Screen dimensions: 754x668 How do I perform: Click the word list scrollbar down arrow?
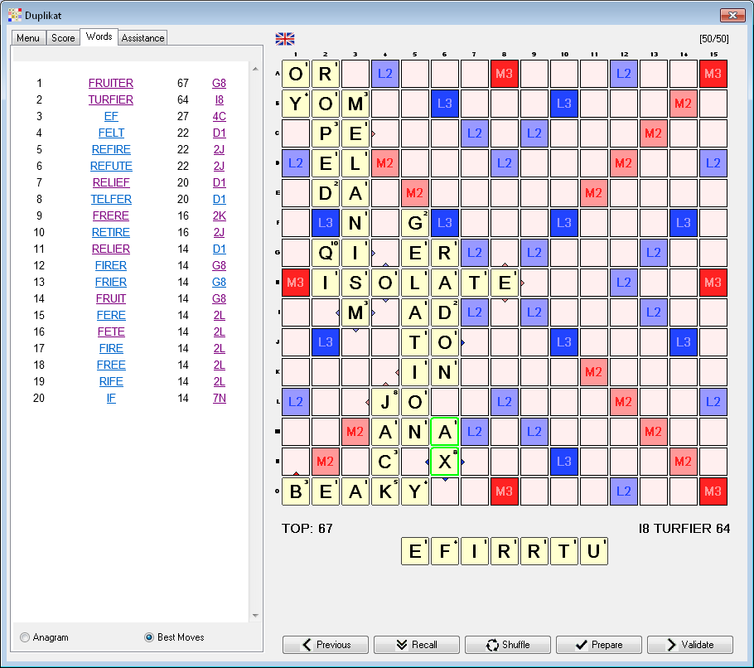tap(255, 616)
